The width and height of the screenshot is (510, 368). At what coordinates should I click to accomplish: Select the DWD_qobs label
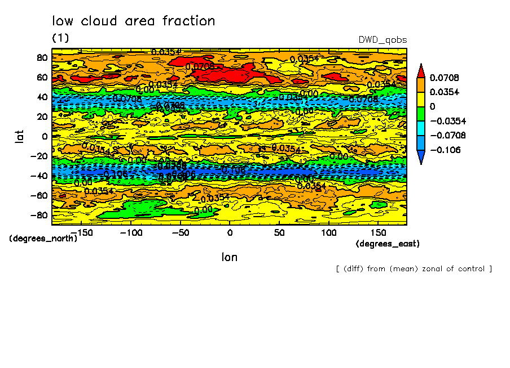pos(383,40)
